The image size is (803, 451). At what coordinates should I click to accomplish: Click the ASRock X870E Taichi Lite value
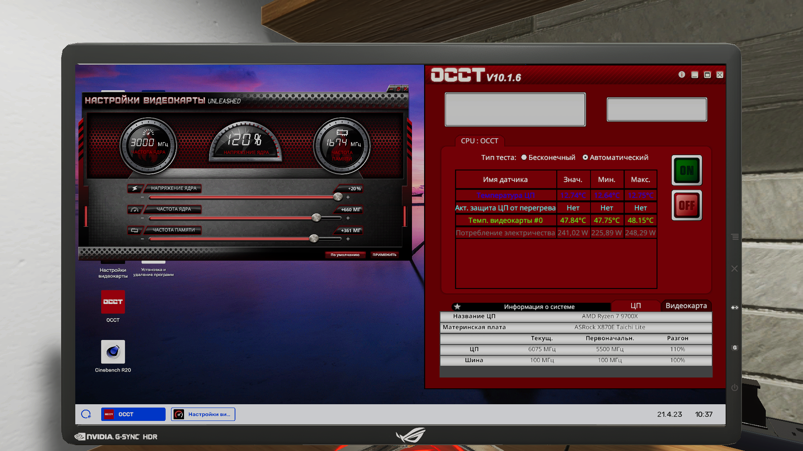click(610, 327)
